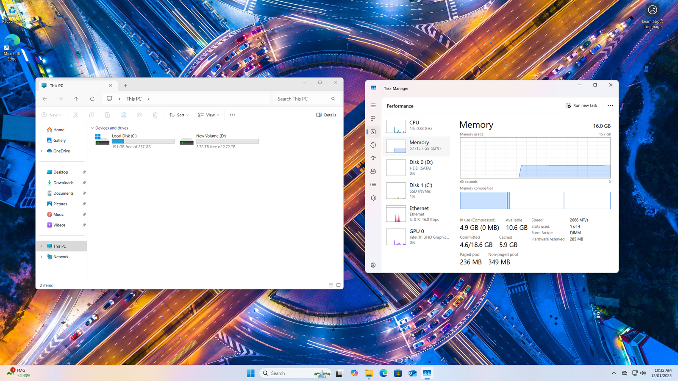
Task: Select the This PC window tab
Action: pos(77,86)
